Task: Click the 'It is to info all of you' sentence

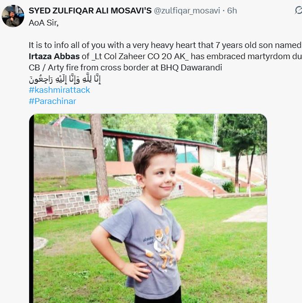Action: pos(67,45)
